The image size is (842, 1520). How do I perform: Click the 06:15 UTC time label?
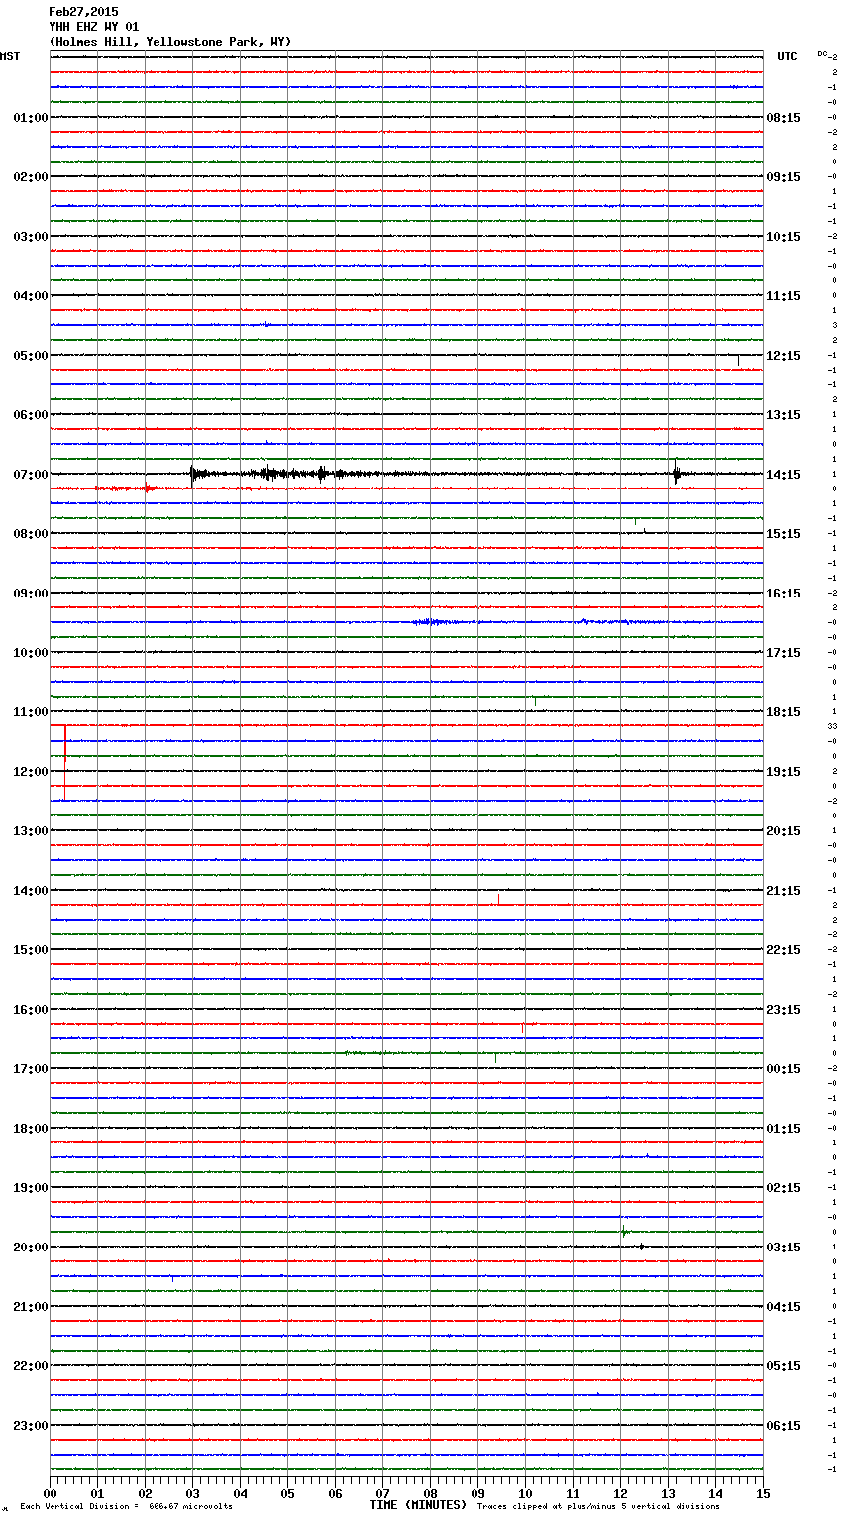click(x=784, y=1426)
